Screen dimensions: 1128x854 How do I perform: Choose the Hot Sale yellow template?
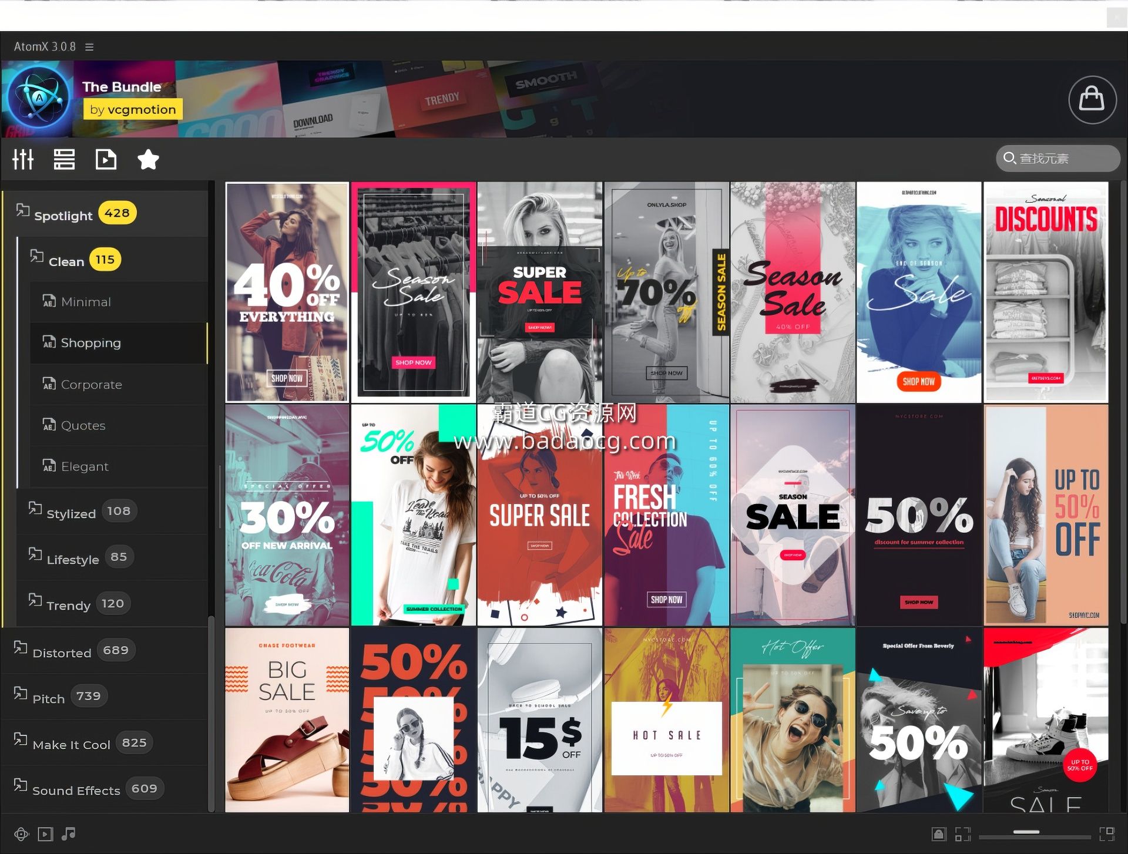(667, 720)
